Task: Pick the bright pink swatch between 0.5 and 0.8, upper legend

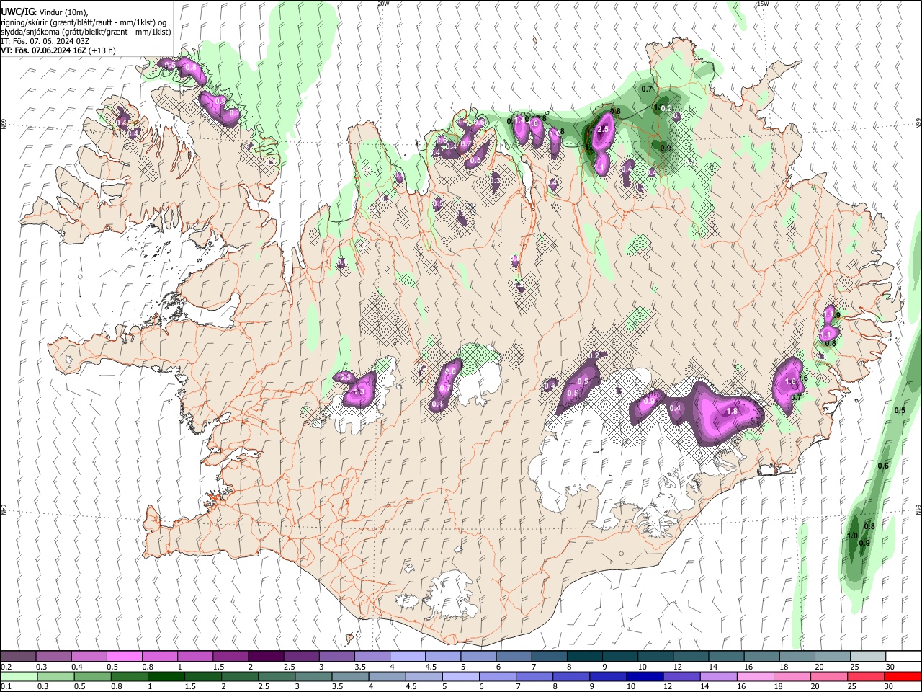Action: pos(124,657)
